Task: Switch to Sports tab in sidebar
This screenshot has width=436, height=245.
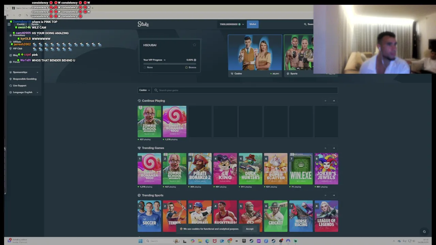Action: click(35, 24)
